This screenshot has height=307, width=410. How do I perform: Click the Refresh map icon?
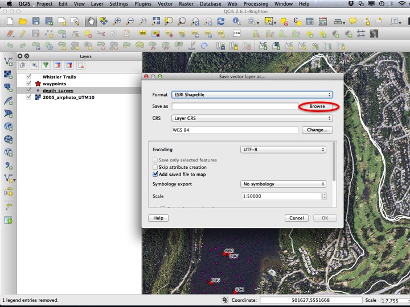point(221,21)
